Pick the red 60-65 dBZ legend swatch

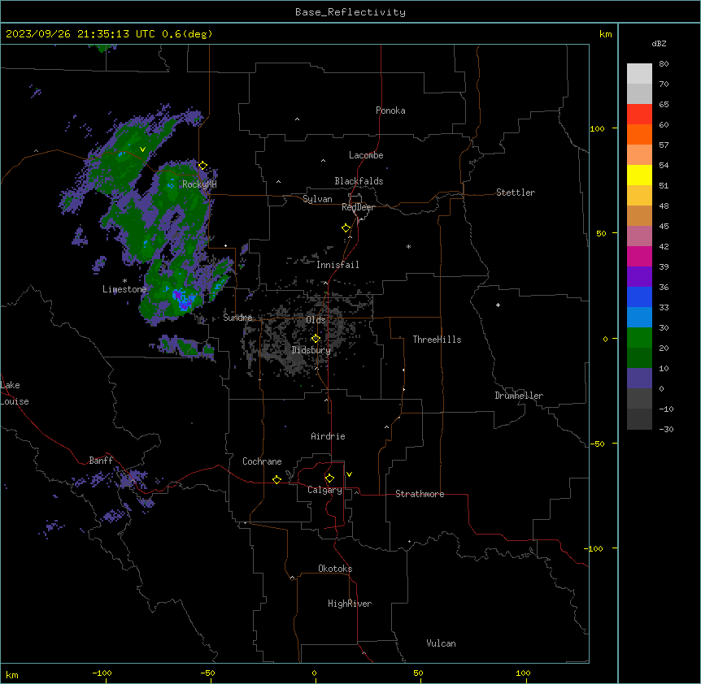639,114
